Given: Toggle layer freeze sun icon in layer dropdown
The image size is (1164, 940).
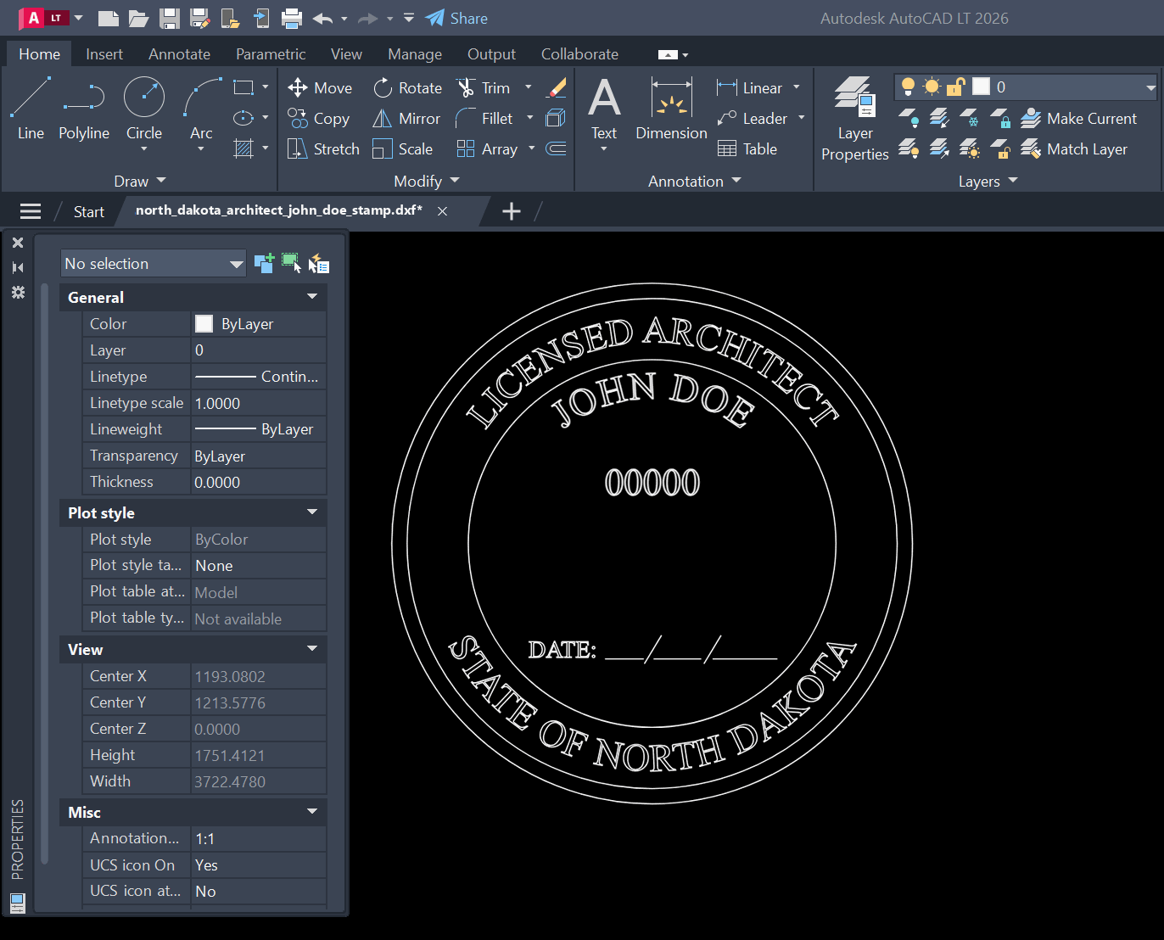Looking at the screenshot, I should pyautogui.click(x=932, y=87).
